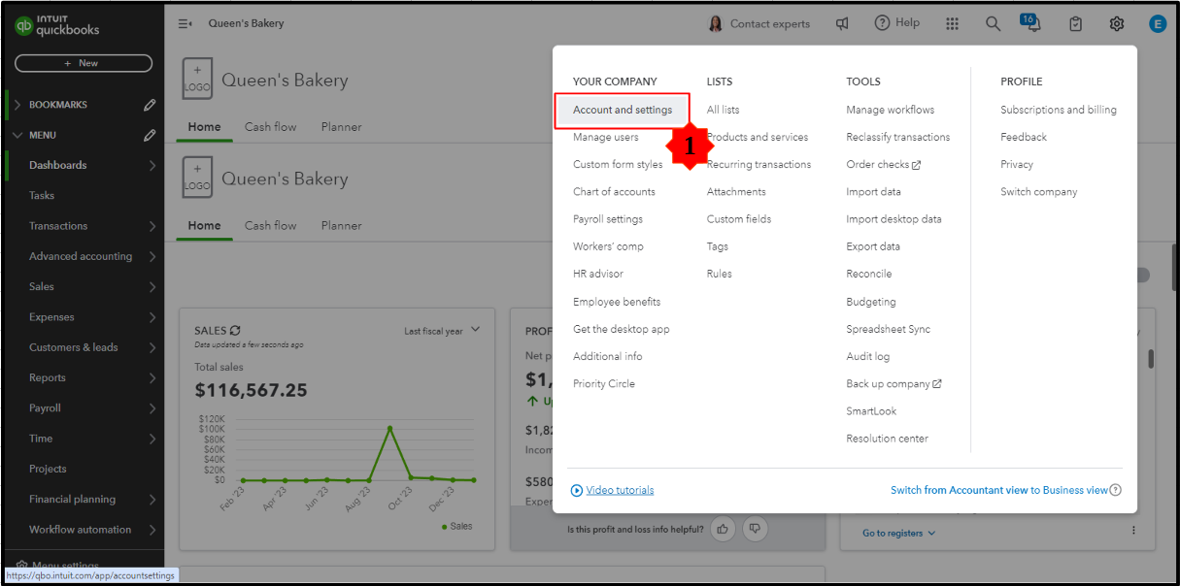
Task: Click the thumbs up feedback icon
Action: point(722,529)
